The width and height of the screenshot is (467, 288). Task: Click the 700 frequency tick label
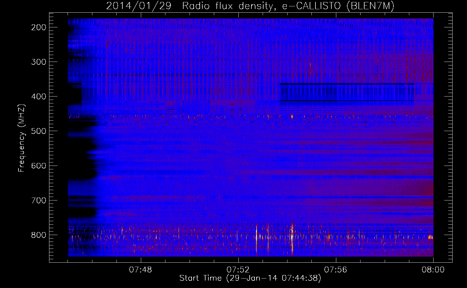(x=39, y=200)
